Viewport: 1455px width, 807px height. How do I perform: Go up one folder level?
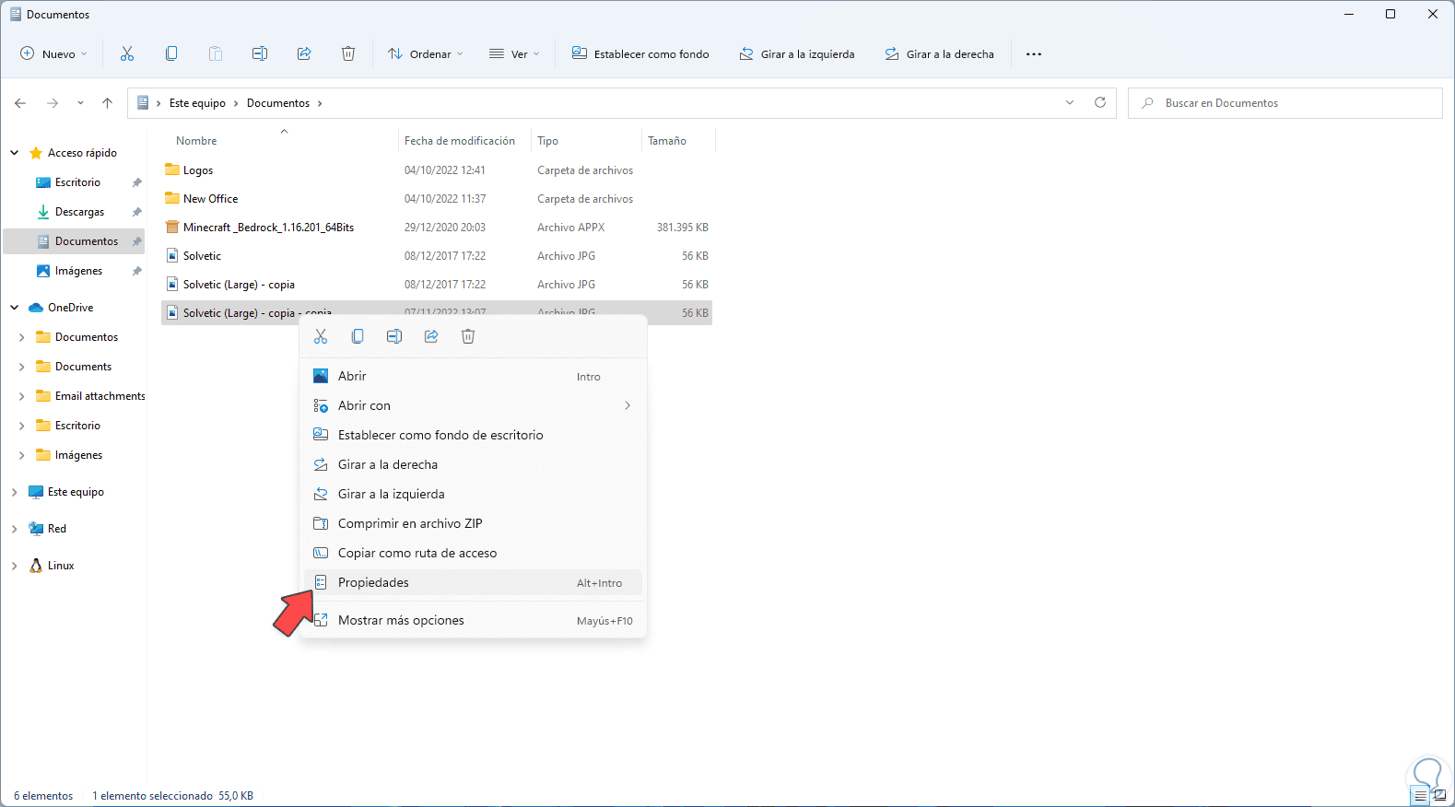(x=108, y=103)
